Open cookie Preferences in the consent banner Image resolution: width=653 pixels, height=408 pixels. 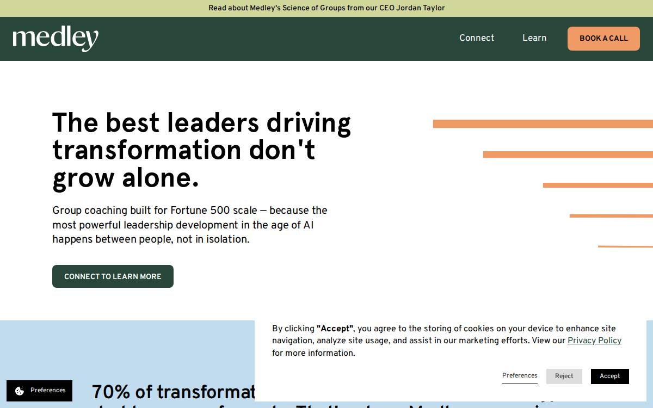click(x=520, y=376)
